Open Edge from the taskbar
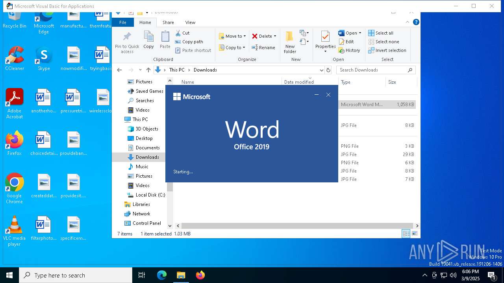This screenshot has width=504, height=283. 162,275
